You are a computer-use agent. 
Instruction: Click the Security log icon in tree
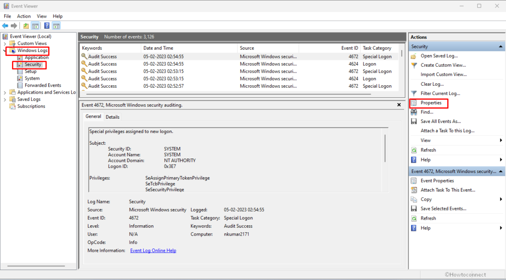(x=20, y=65)
